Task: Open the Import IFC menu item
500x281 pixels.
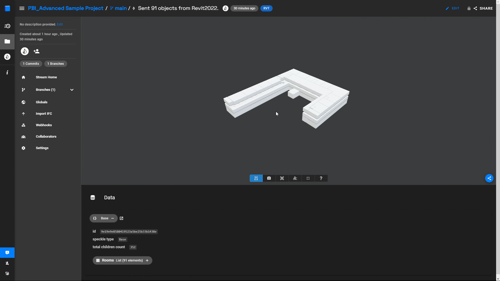Action: pyautogui.click(x=44, y=113)
